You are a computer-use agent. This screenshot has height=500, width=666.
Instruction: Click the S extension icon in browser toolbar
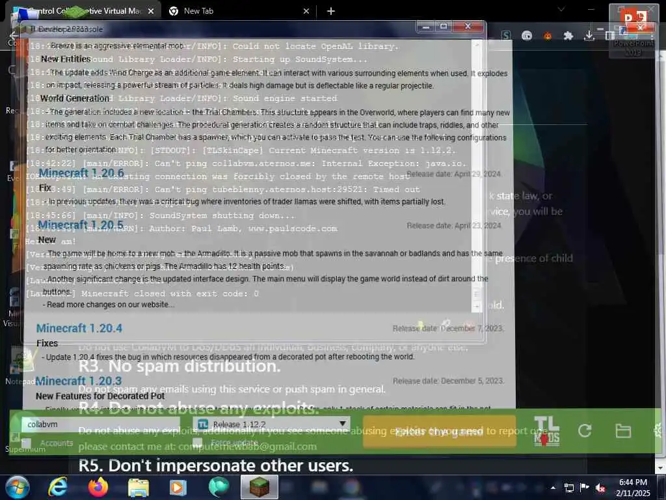[x=506, y=36]
